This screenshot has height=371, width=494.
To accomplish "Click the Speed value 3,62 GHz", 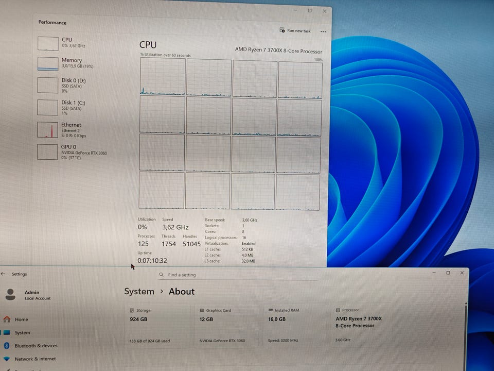I will coord(175,227).
